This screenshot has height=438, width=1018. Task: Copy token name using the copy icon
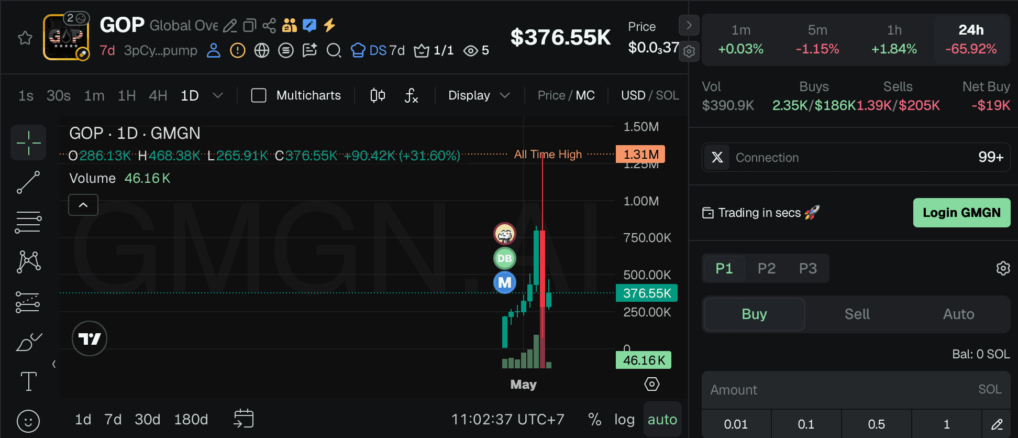[x=250, y=26]
